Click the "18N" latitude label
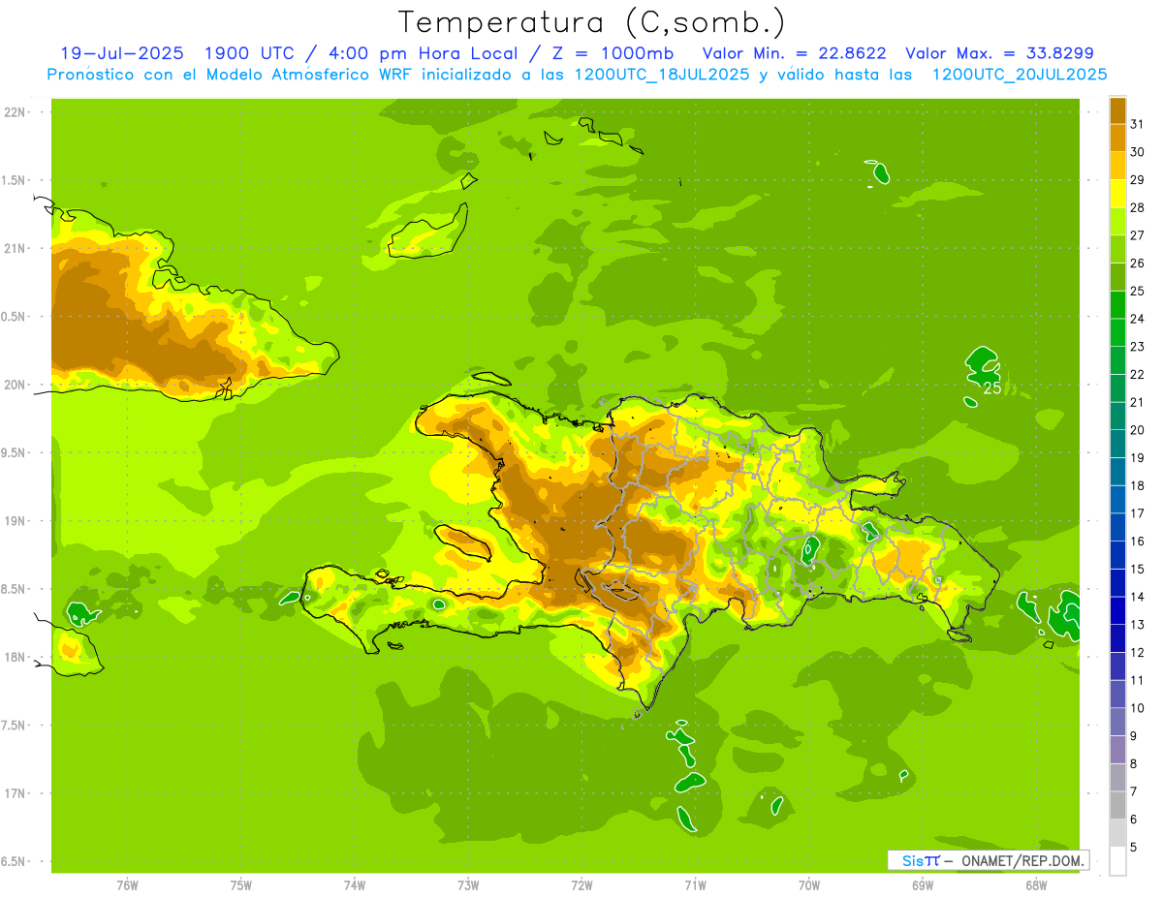 coord(15,658)
